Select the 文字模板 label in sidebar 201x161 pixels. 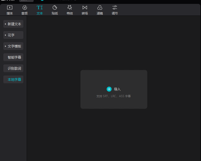pyautogui.click(x=14, y=46)
